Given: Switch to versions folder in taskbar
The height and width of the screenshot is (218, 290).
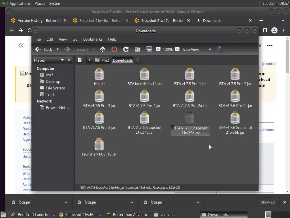Looking at the screenshot, I should pyautogui.click(x=164, y=215).
